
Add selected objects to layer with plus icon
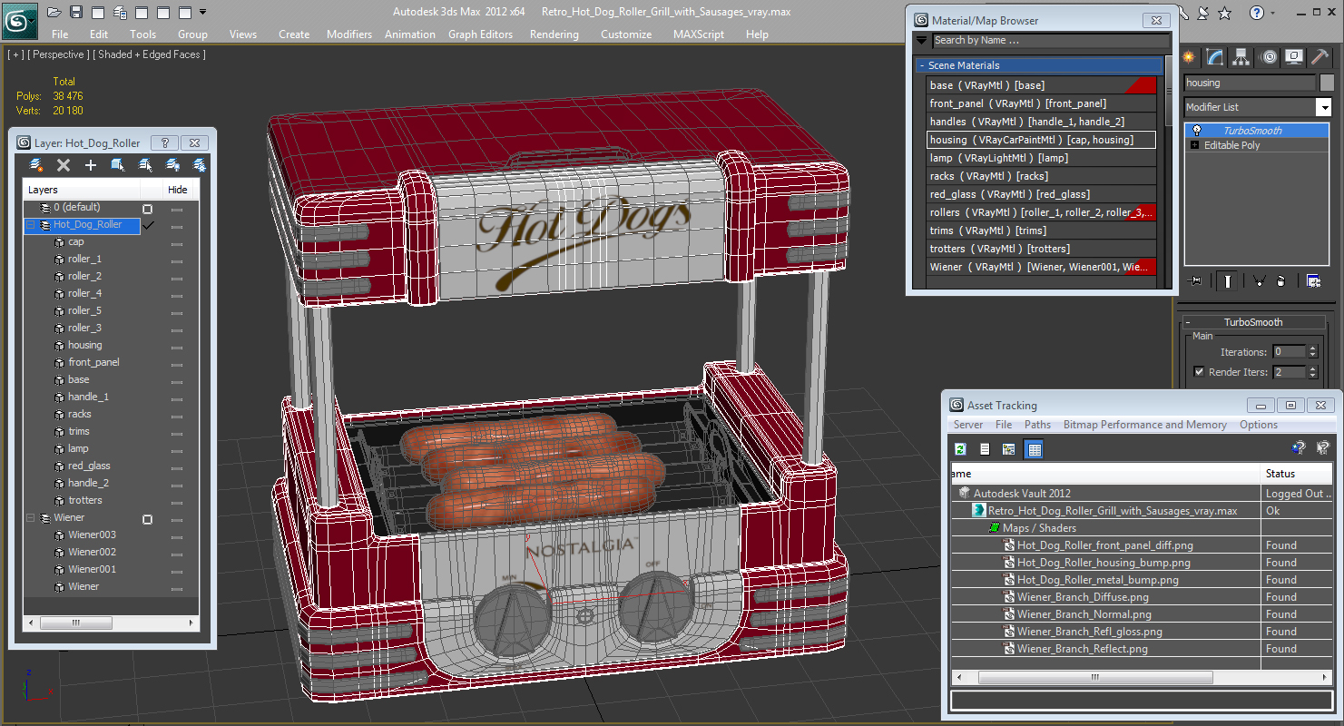tap(91, 164)
